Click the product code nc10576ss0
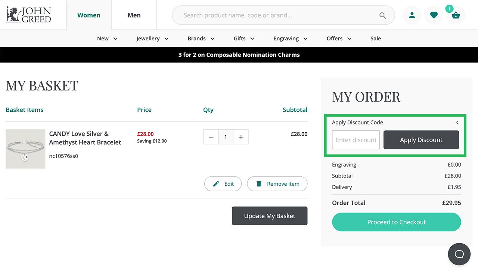This screenshot has width=478, height=269. click(63, 156)
